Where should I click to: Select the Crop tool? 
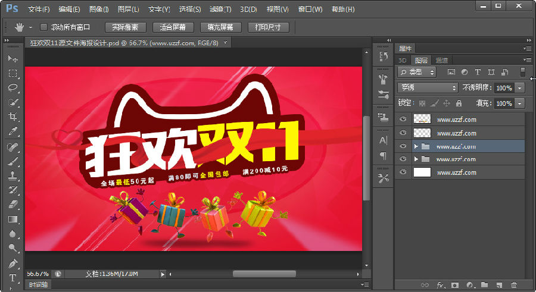13,117
